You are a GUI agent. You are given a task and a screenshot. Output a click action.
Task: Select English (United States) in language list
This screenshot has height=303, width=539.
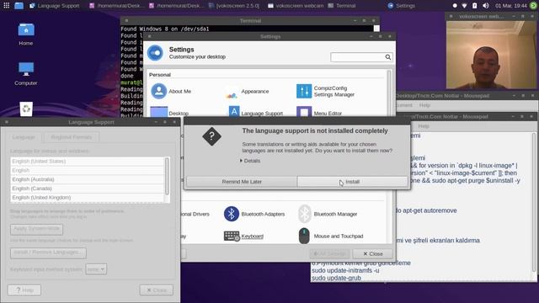point(88,161)
